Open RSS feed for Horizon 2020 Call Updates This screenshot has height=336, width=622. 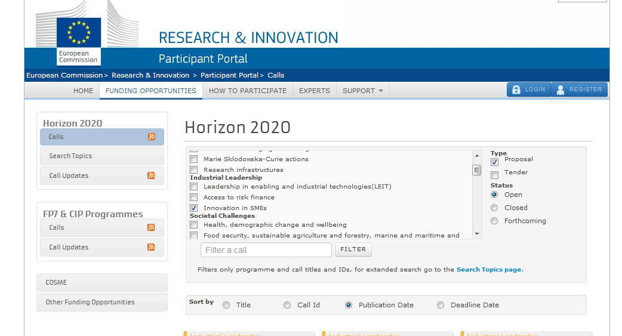click(151, 175)
